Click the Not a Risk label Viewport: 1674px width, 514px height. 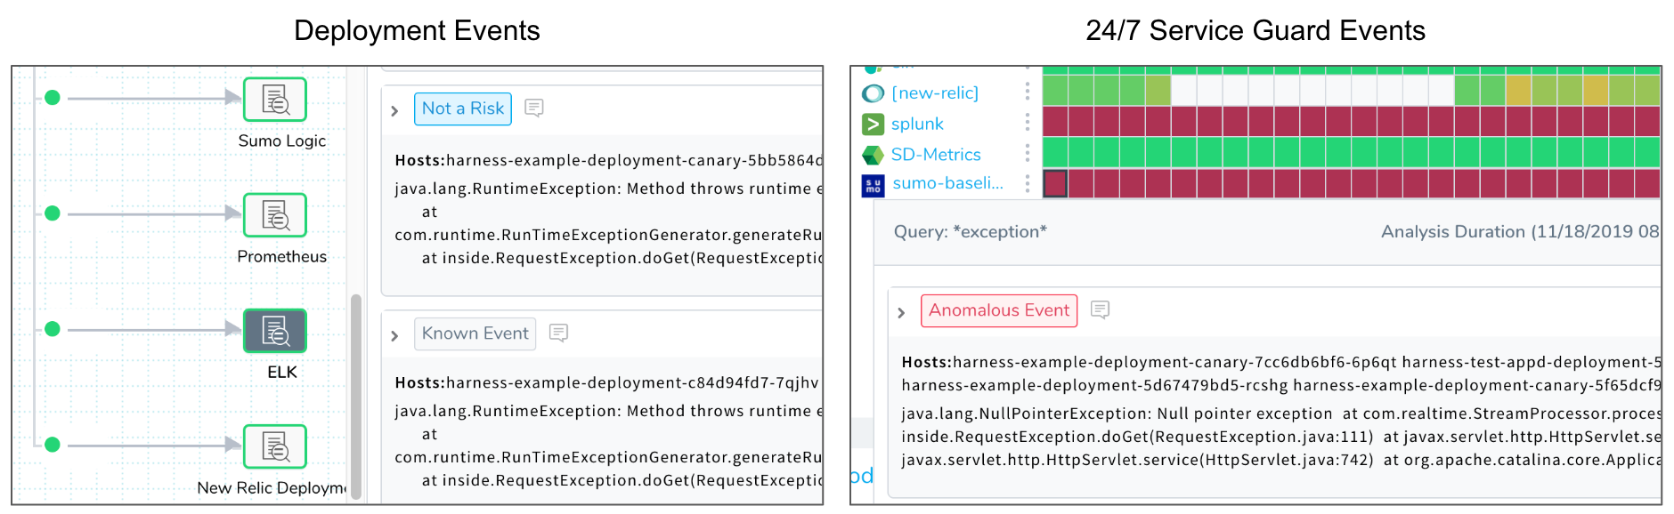click(x=463, y=108)
